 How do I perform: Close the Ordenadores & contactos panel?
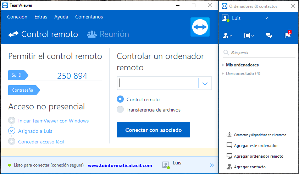pos(293,6)
